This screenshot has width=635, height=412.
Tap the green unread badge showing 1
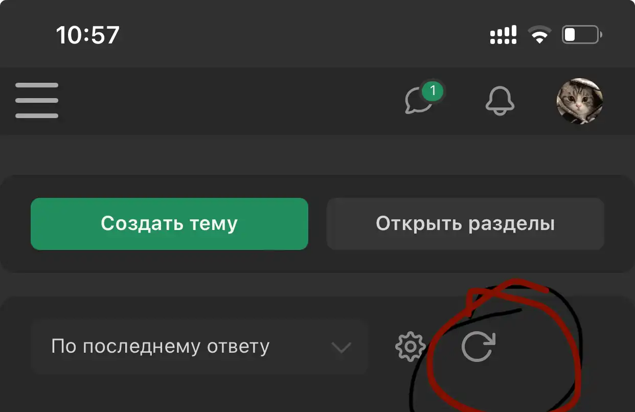click(433, 91)
